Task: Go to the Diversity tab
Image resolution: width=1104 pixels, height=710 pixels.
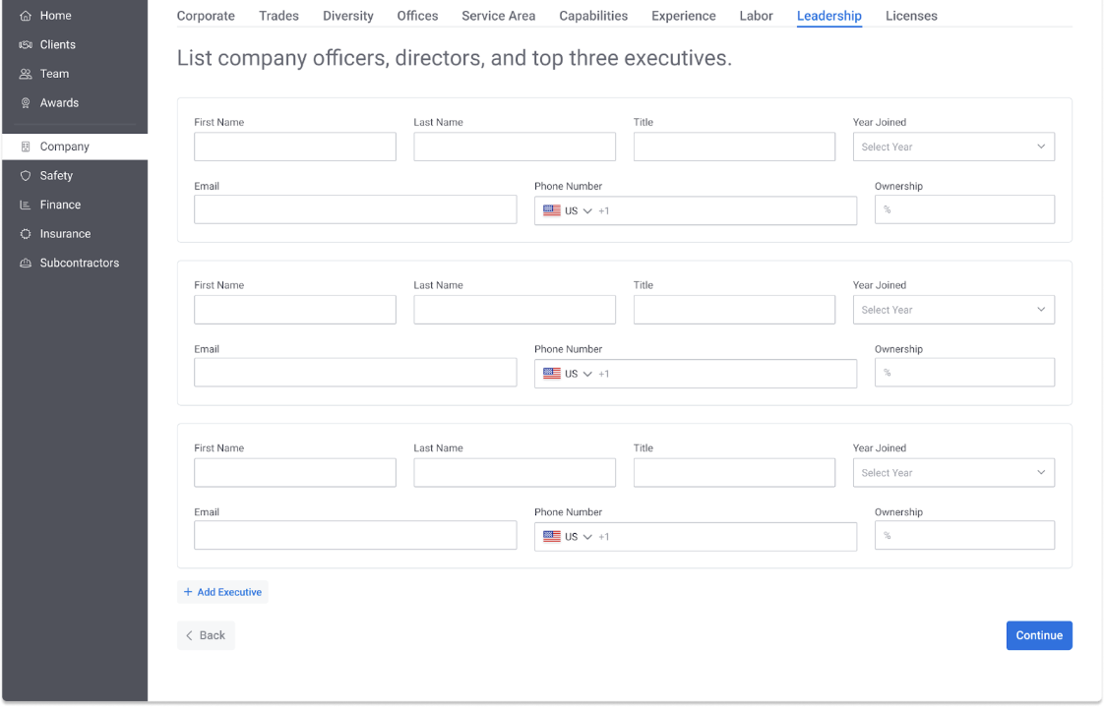Action: pyautogui.click(x=347, y=16)
